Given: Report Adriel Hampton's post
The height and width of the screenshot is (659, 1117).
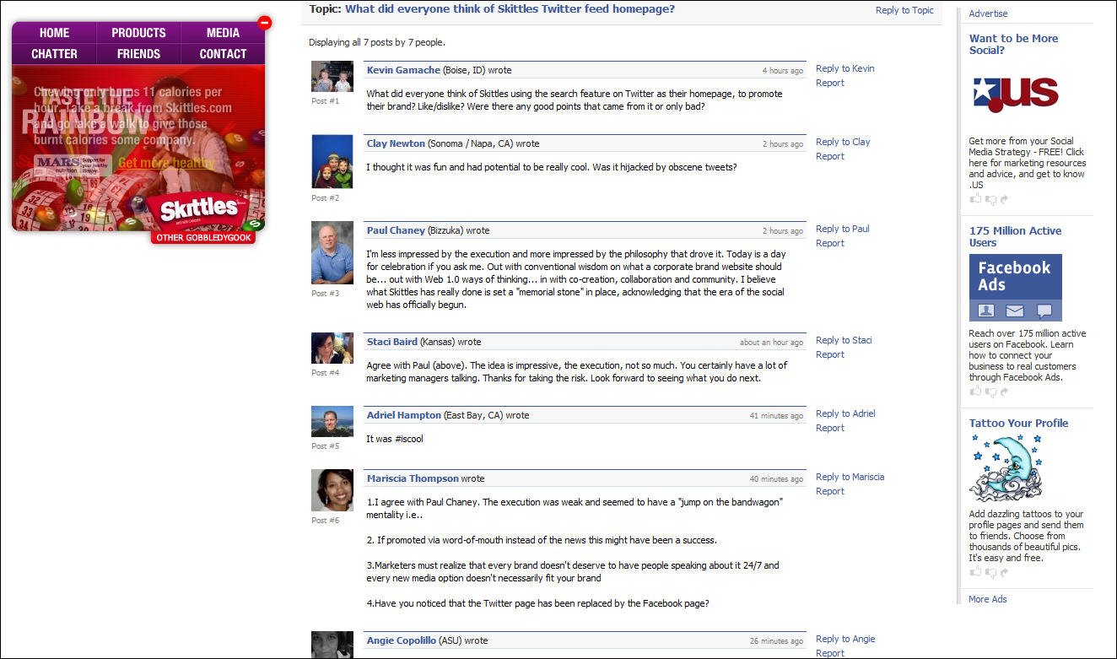Looking at the screenshot, I should pyautogui.click(x=830, y=428).
